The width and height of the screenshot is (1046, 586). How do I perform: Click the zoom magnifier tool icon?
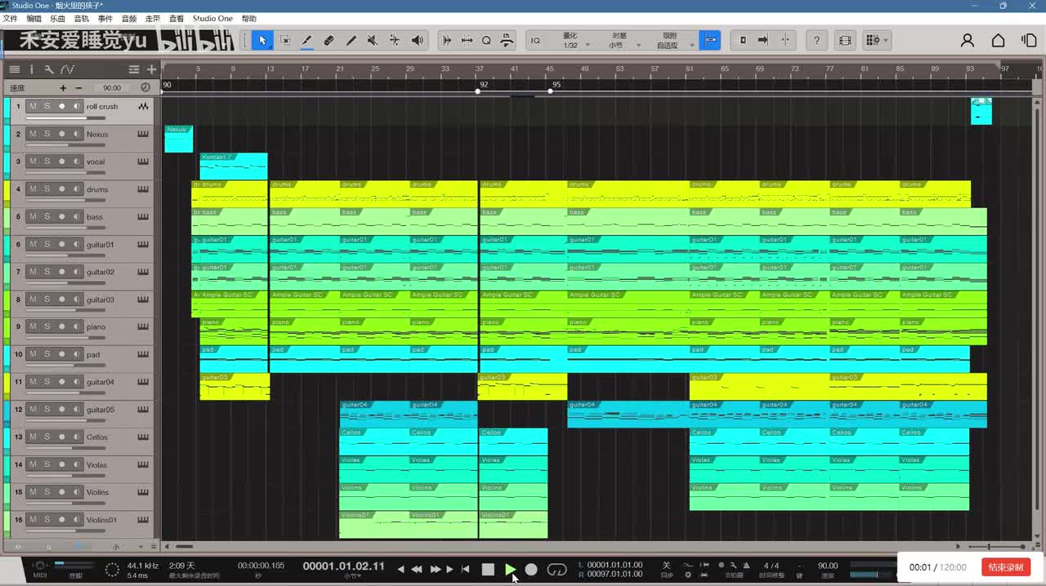pyautogui.click(x=486, y=40)
